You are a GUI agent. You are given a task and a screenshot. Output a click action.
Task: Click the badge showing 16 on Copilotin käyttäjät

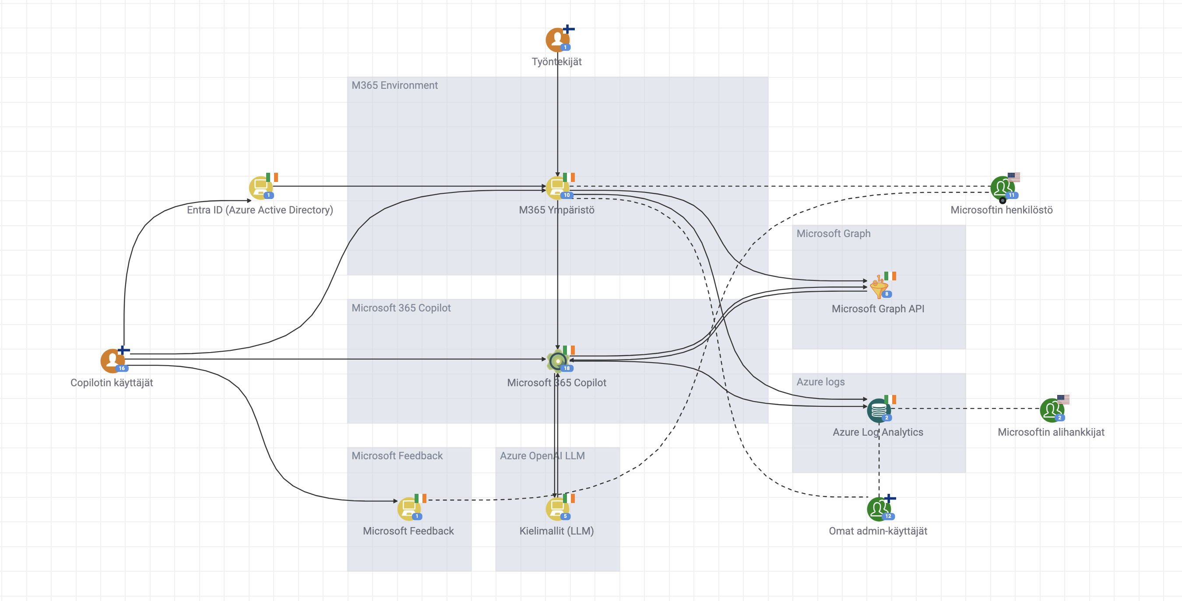click(122, 368)
